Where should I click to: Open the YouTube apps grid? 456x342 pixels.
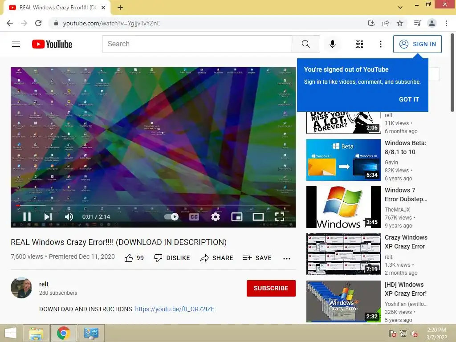pos(359,44)
